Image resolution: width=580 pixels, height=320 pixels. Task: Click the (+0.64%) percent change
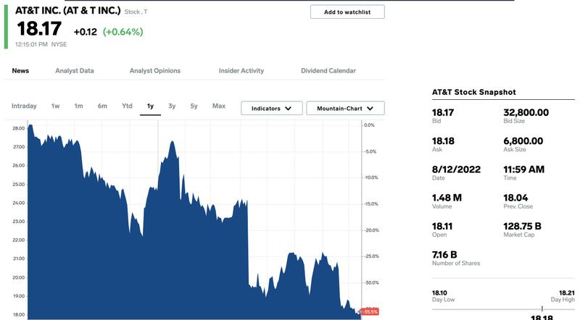tap(123, 32)
